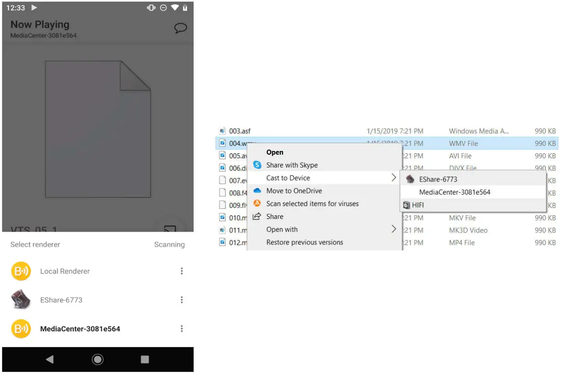Viewport: 561px width, 374px height.
Task: Click the file icon of the 010 row
Action: click(x=222, y=218)
